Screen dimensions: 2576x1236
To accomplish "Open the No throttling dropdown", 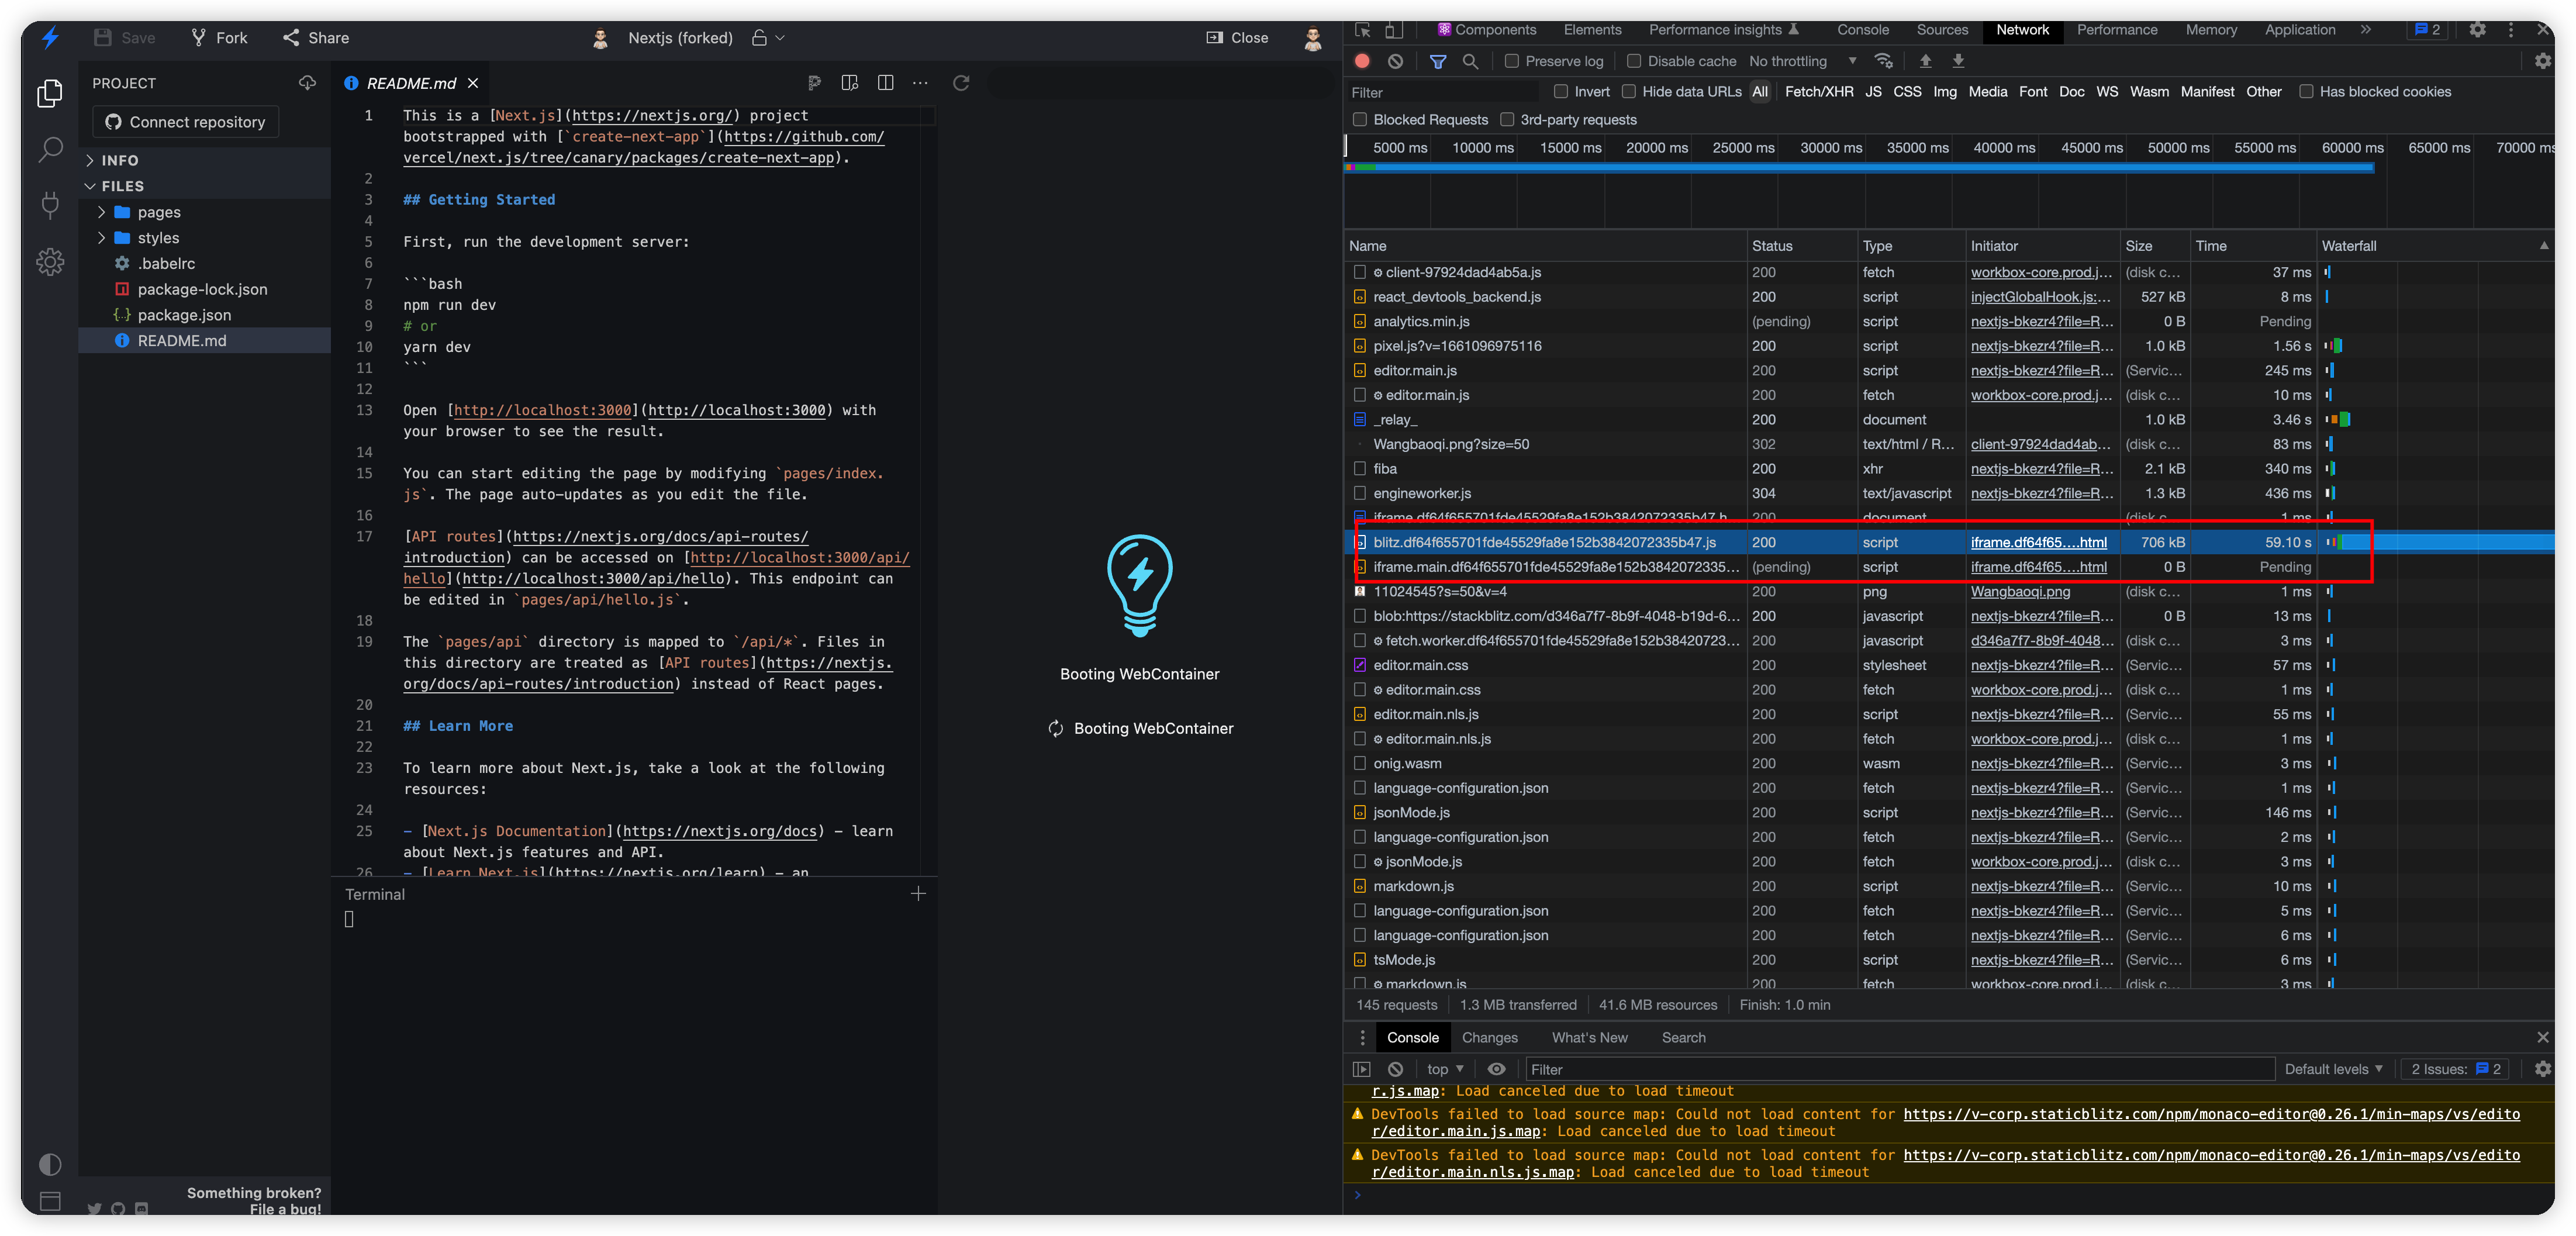I will tap(1800, 61).
